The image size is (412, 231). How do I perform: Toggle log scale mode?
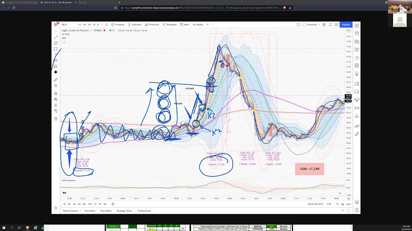[x=342, y=204]
